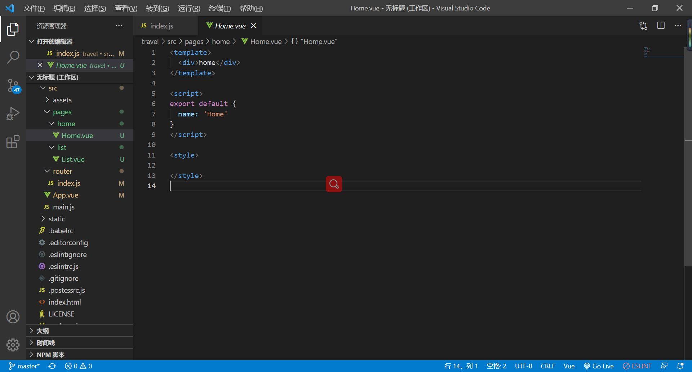Open List.vue in the file tree

click(79, 159)
